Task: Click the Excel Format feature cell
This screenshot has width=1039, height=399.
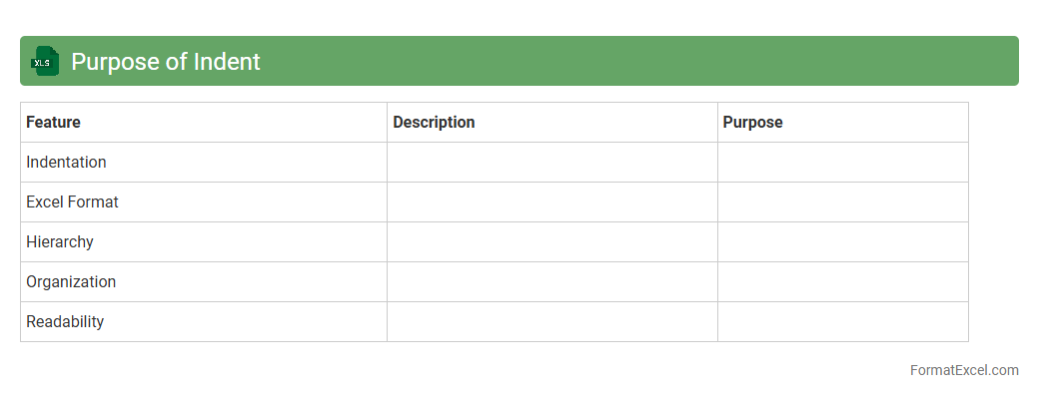Action: pos(72,201)
